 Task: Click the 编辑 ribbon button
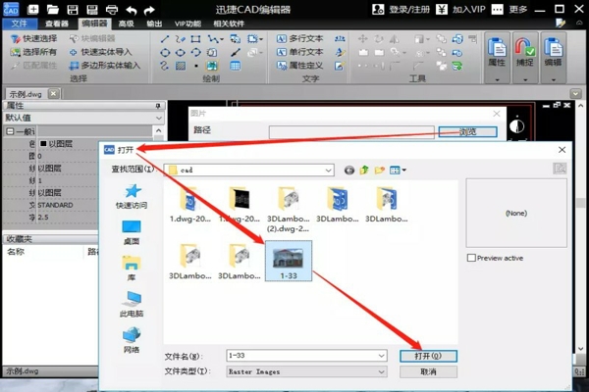point(553,57)
